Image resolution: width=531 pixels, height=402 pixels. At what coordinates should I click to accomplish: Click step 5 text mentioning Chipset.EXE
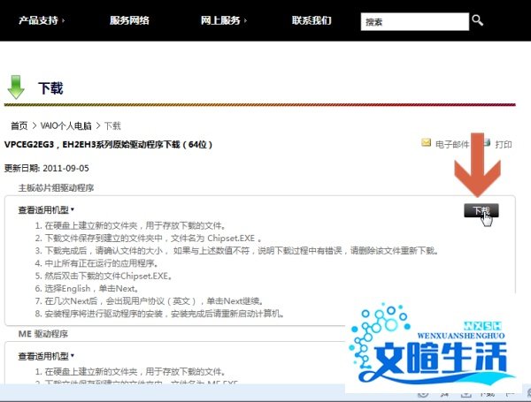click(x=104, y=276)
